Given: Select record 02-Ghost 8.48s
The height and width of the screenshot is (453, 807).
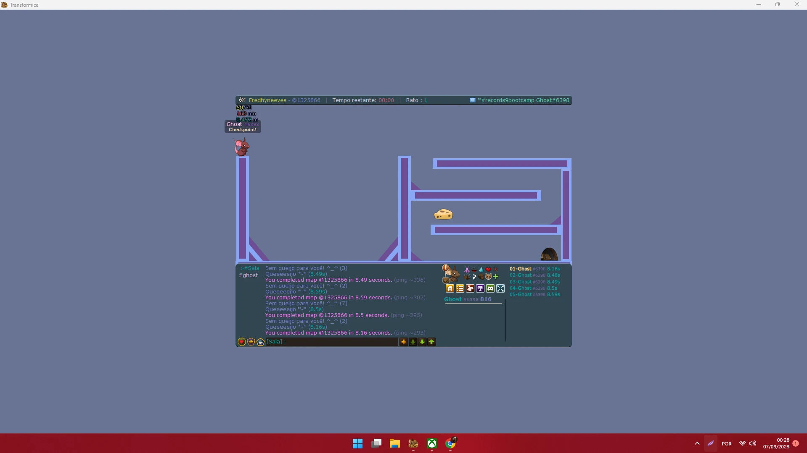Looking at the screenshot, I should pos(535,275).
